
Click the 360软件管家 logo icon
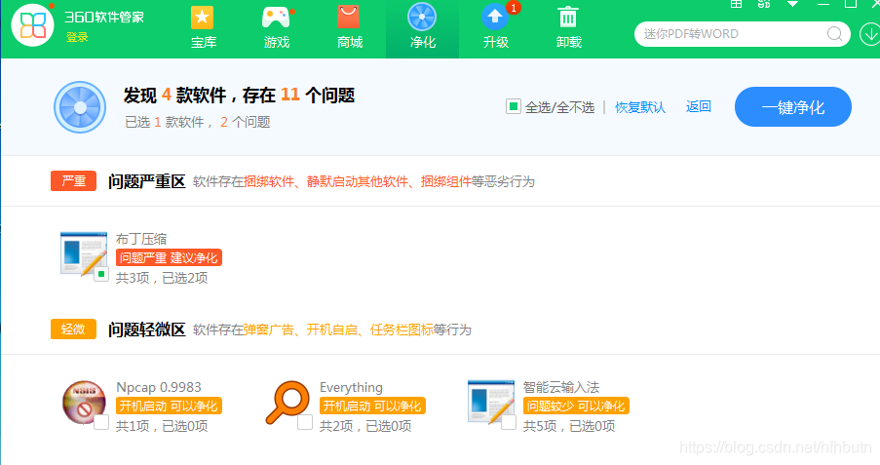tap(32, 25)
